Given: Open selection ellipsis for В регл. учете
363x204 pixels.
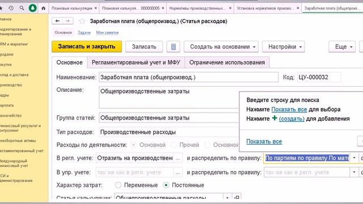Looking at the screenshot, I should (178, 158).
